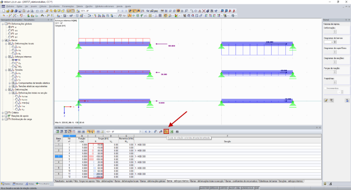Screen dimensions: 351x190
Task: Collapse Deformações totais na secção node
Action: [x=10, y=93]
